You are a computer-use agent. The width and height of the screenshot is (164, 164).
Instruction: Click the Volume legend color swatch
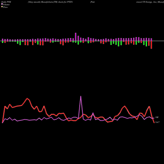pos(2,4)
